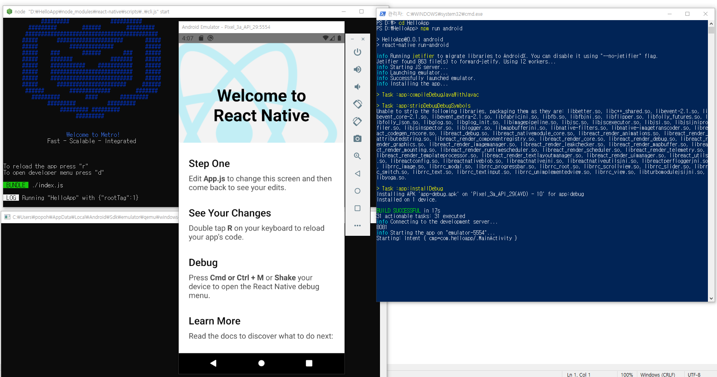Click the 'Step One' section heading

point(209,164)
